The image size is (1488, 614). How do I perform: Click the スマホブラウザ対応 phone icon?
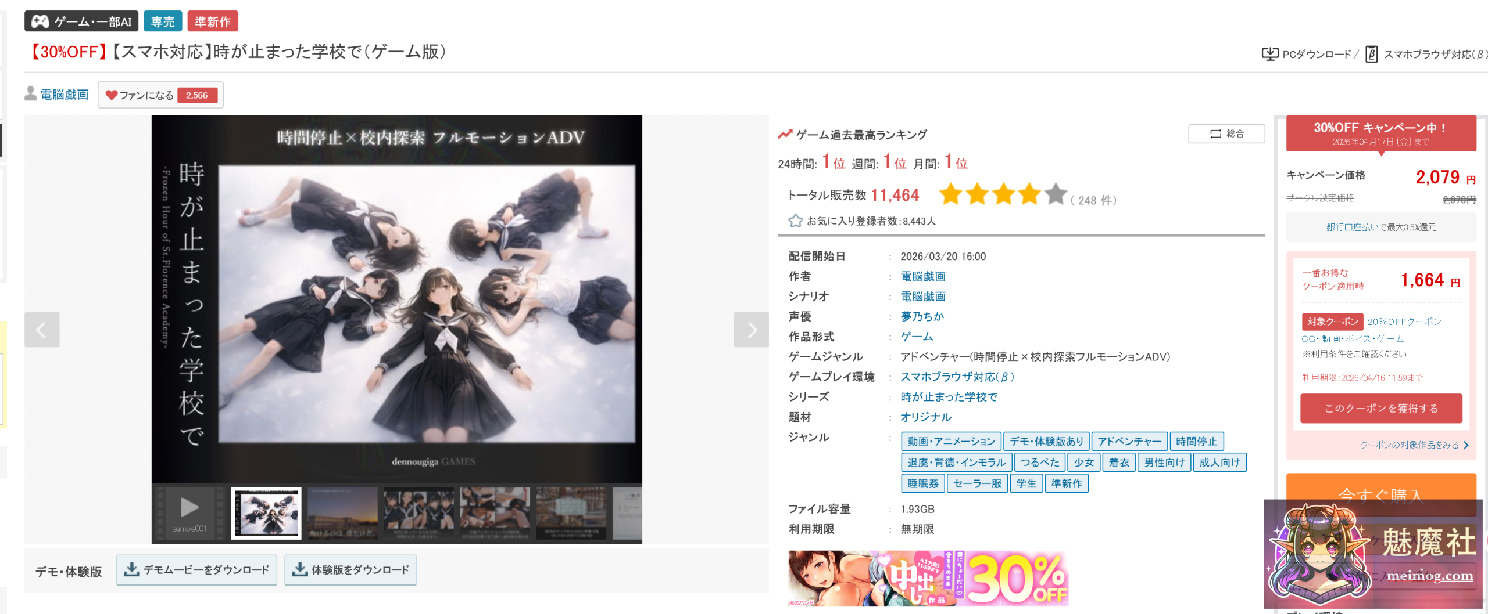click(x=1371, y=55)
